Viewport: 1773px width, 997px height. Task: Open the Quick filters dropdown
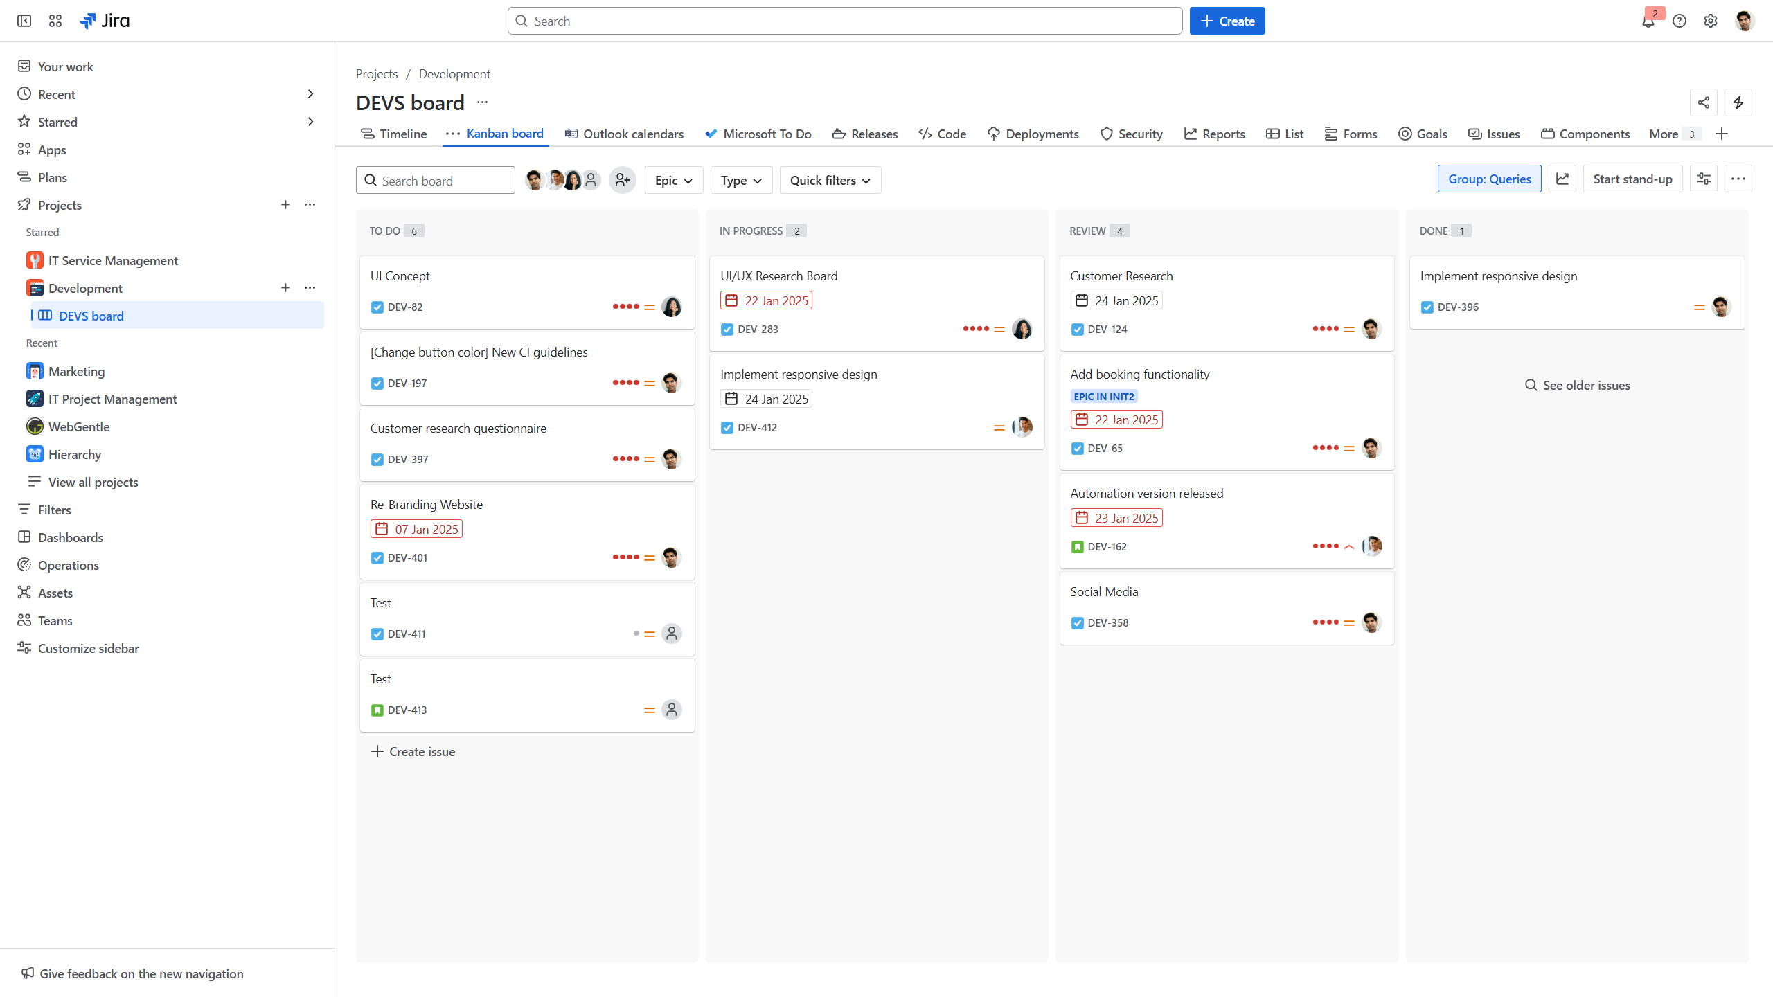click(x=830, y=181)
